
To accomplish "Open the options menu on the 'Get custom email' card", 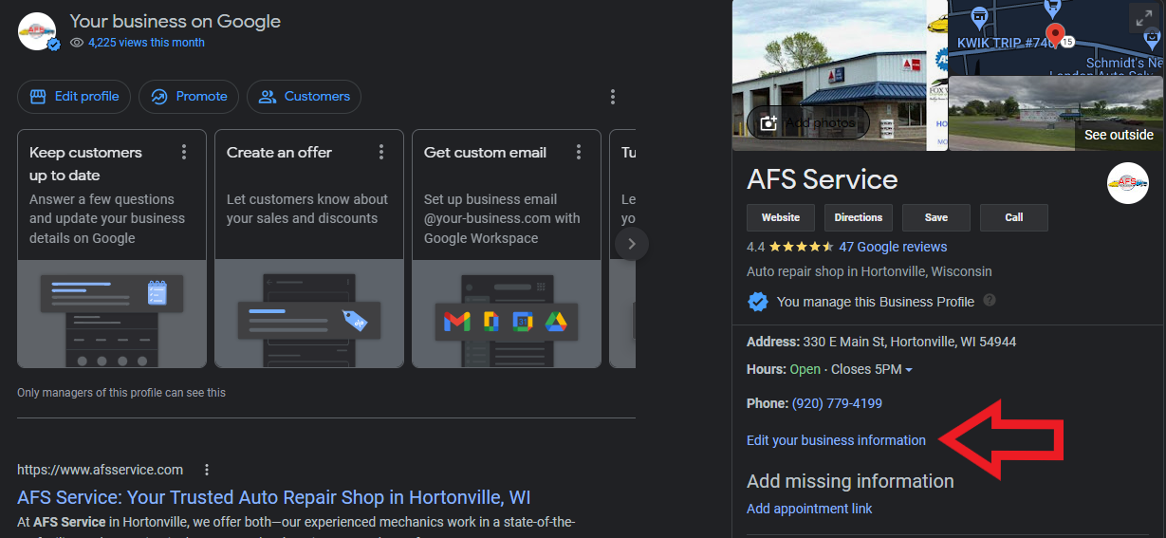I will [x=579, y=152].
